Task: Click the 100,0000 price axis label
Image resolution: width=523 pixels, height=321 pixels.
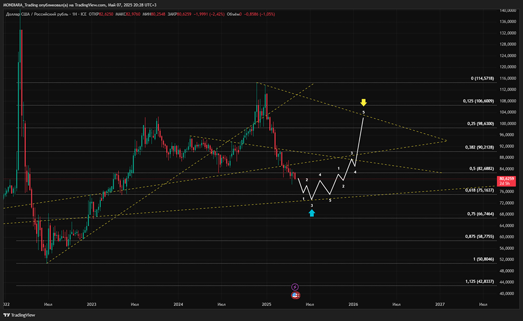Action: click(507, 124)
